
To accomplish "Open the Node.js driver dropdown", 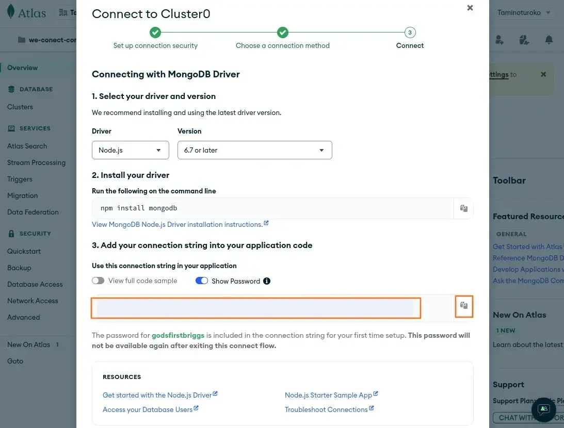I will (x=130, y=150).
